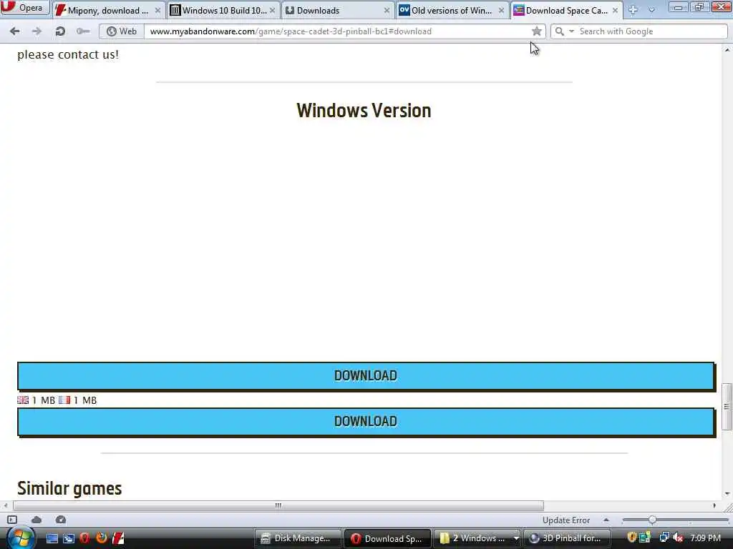The height and width of the screenshot is (549, 733).
Task: Expand the view options arrow beside Update Error
Action: pyautogui.click(x=606, y=520)
